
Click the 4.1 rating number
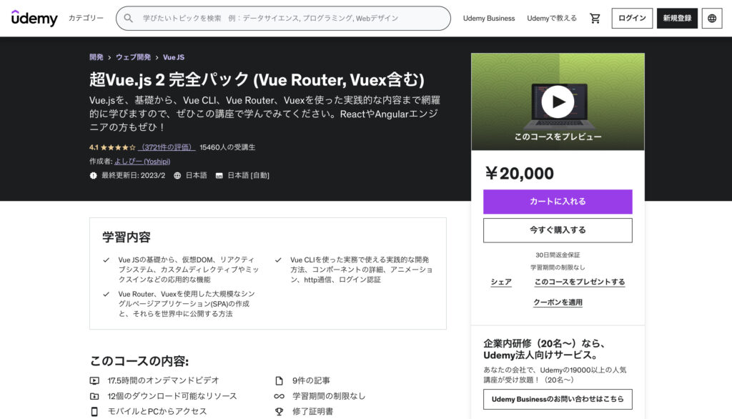[94, 147]
